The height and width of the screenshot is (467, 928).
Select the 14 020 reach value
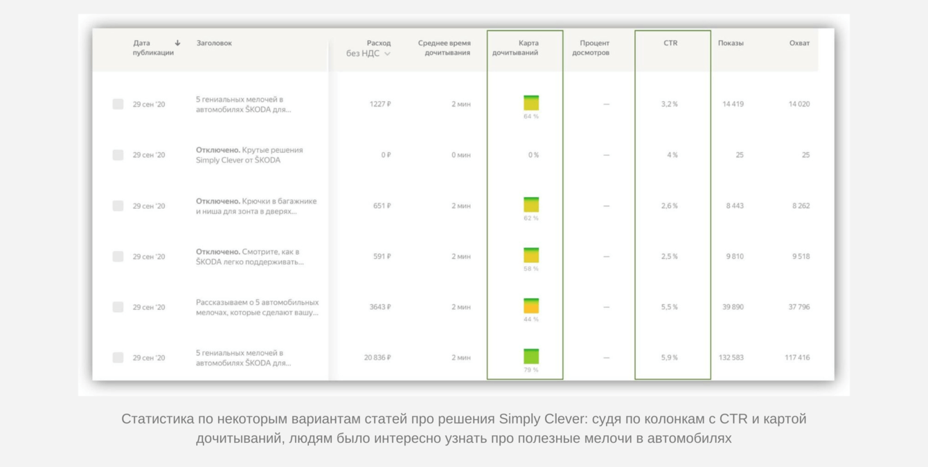(798, 104)
